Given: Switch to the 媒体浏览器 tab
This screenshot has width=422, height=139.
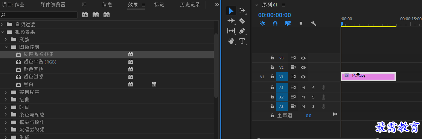Looking at the screenshot, I should point(53,5).
